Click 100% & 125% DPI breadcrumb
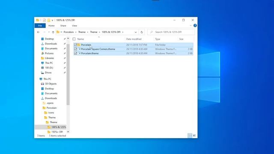The height and width of the screenshot is (154, 274). pos(111,32)
